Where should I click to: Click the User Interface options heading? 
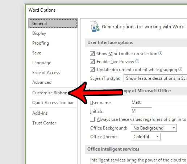tap(110, 42)
